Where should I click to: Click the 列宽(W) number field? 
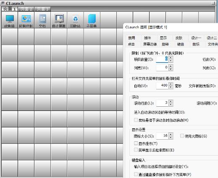click(x=162, y=67)
